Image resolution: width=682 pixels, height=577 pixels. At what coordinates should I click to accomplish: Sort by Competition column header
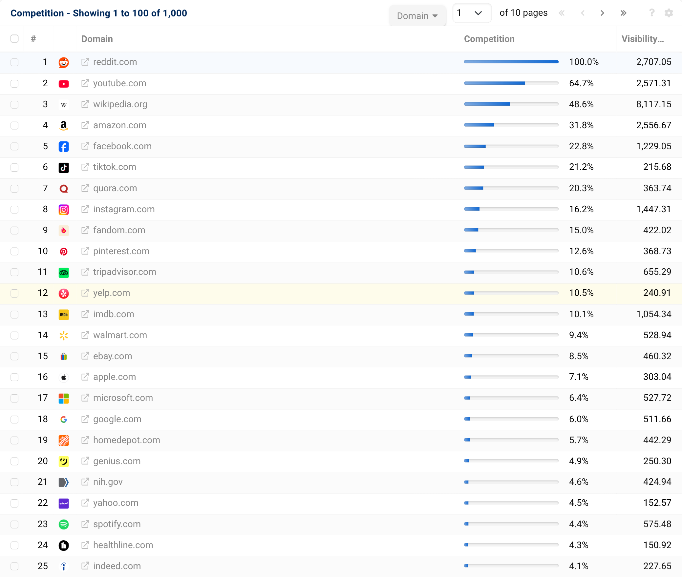[x=489, y=39]
